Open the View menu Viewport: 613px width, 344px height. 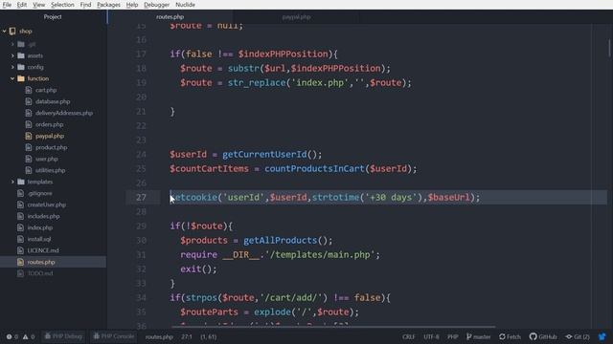[38, 5]
